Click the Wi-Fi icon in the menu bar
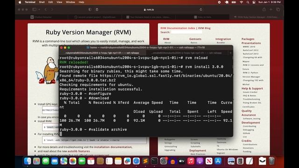This screenshot has width=299, height=168. 241,2
